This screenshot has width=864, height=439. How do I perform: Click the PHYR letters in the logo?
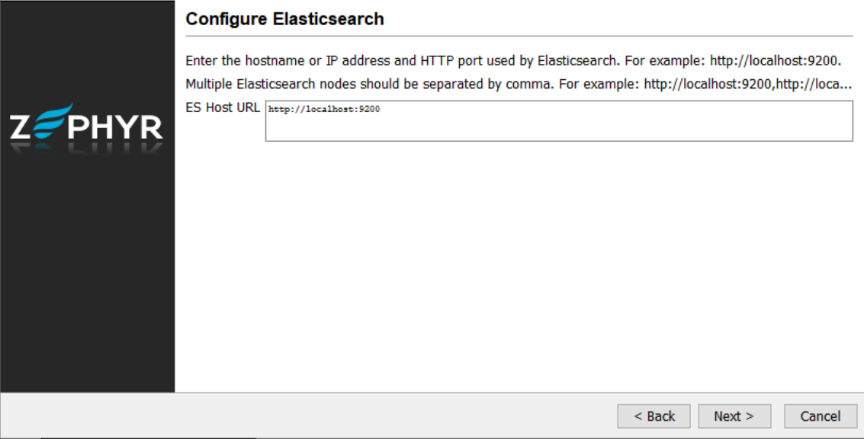115,127
